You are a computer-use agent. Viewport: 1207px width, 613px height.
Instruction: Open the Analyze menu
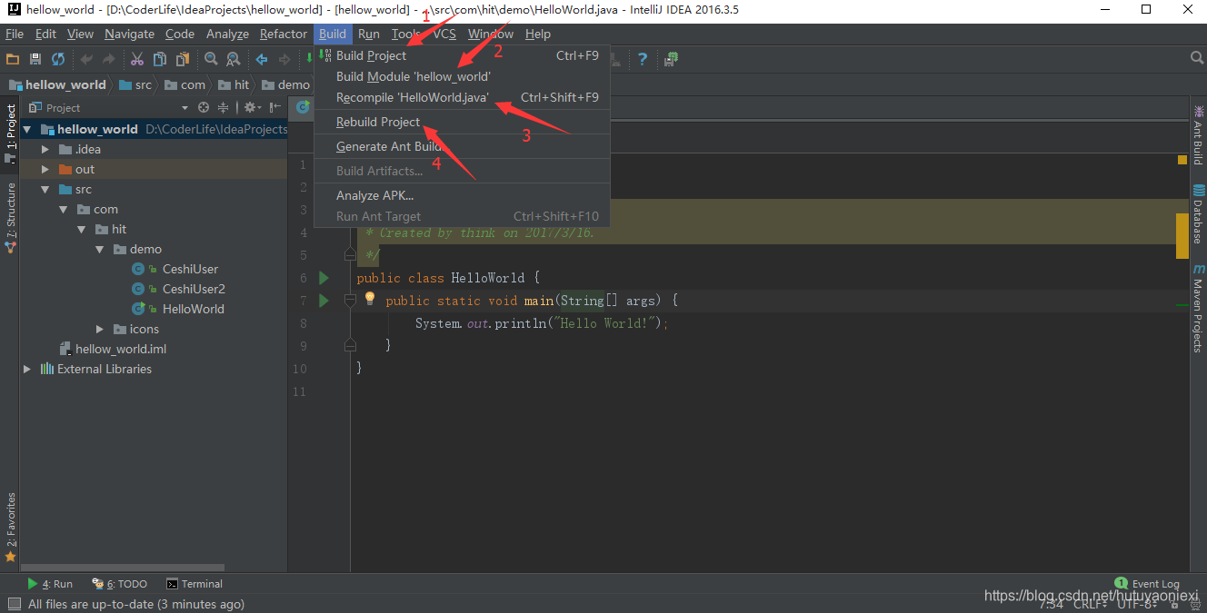[227, 34]
